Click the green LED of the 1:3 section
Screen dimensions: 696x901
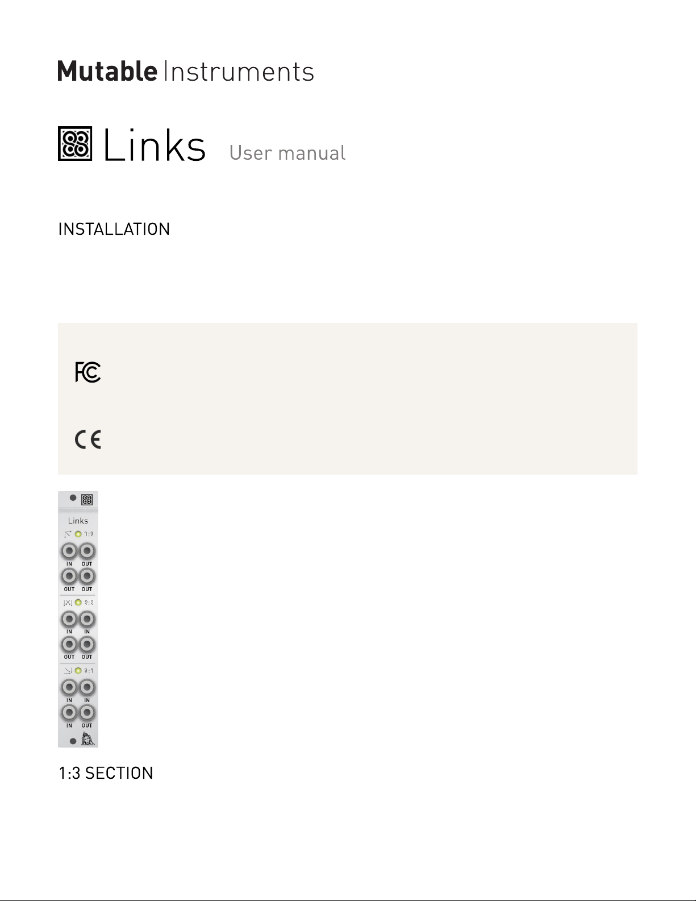click(78, 534)
